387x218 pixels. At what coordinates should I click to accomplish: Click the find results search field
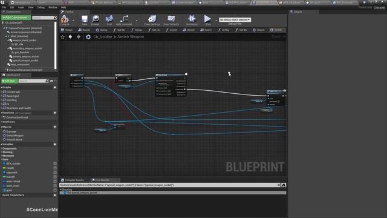[x=168, y=185]
